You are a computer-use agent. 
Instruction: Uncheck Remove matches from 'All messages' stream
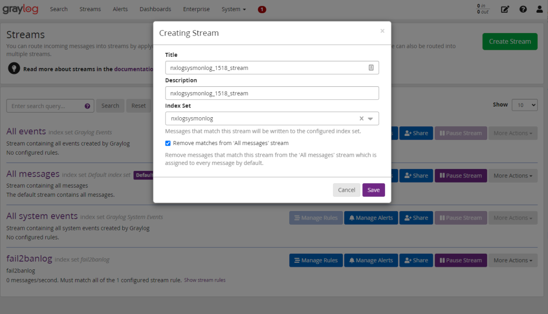pos(168,143)
